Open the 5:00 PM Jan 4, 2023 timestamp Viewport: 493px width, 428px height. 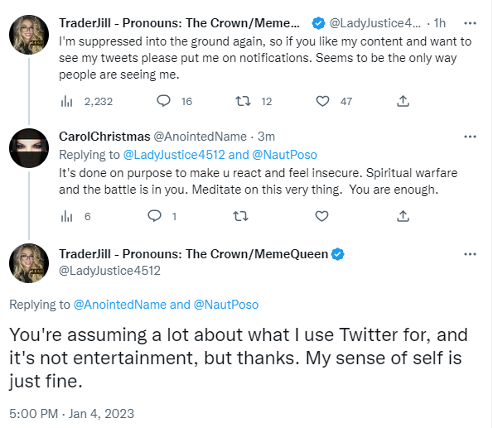[x=72, y=414]
